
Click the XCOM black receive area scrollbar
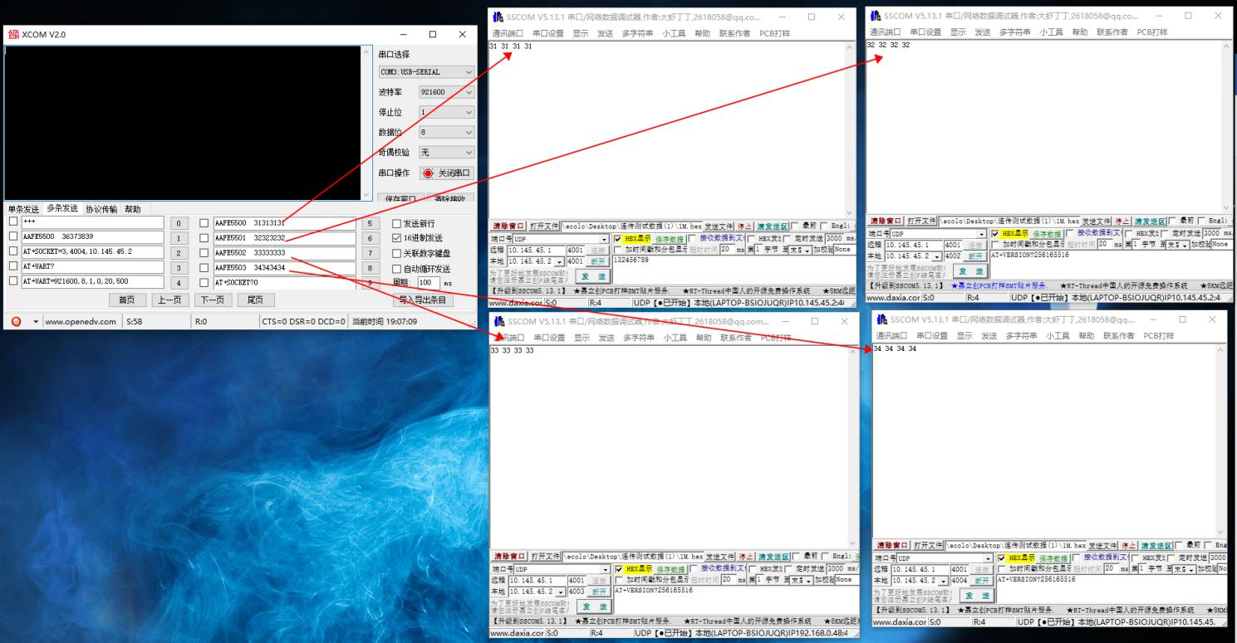pos(369,122)
